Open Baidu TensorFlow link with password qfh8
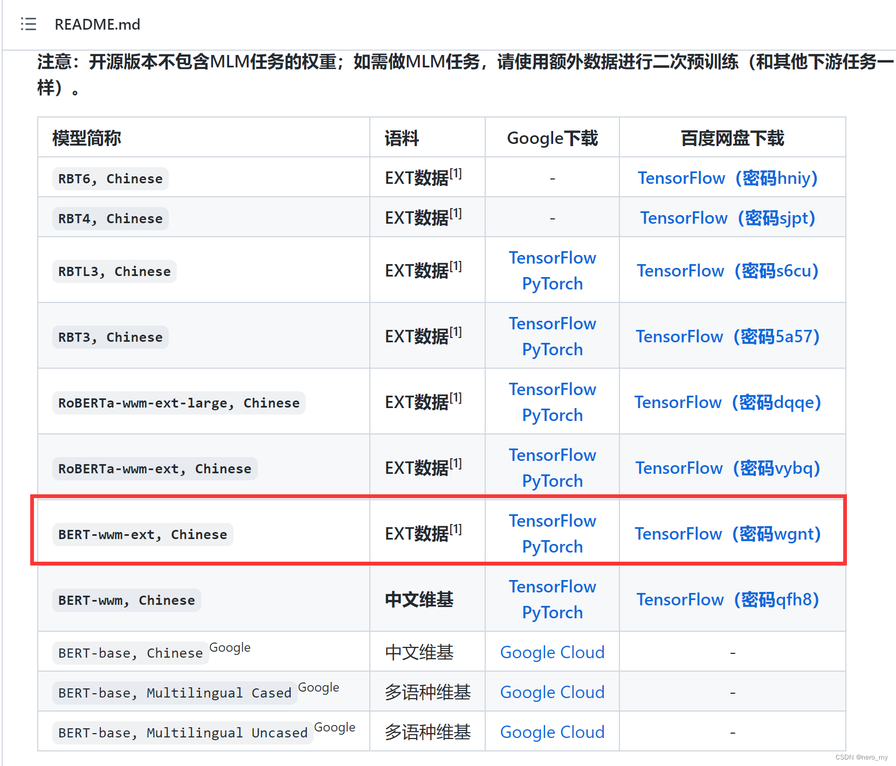The width and height of the screenshot is (896, 766). coord(727,599)
